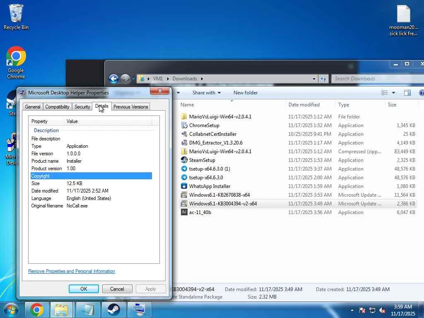Screen dimensions: 424x318
Task: Open the Share with dropdown menu
Action: point(206,93)
